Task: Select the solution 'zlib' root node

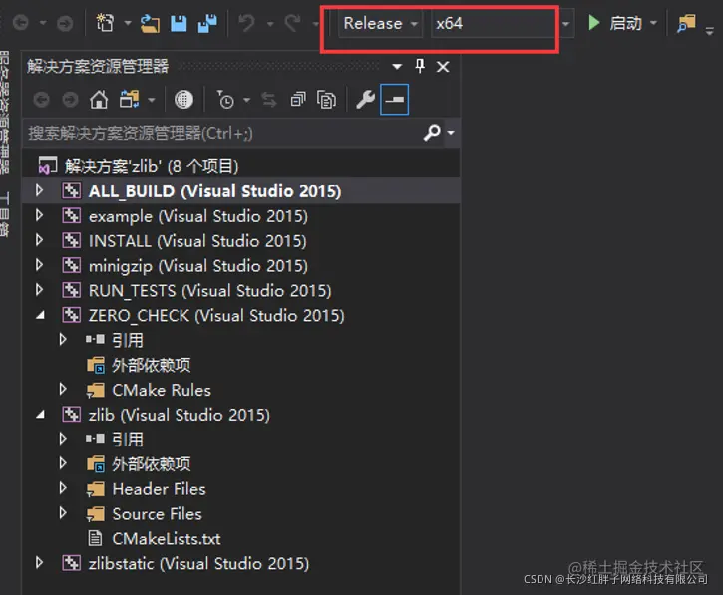Action: point(152,166)
